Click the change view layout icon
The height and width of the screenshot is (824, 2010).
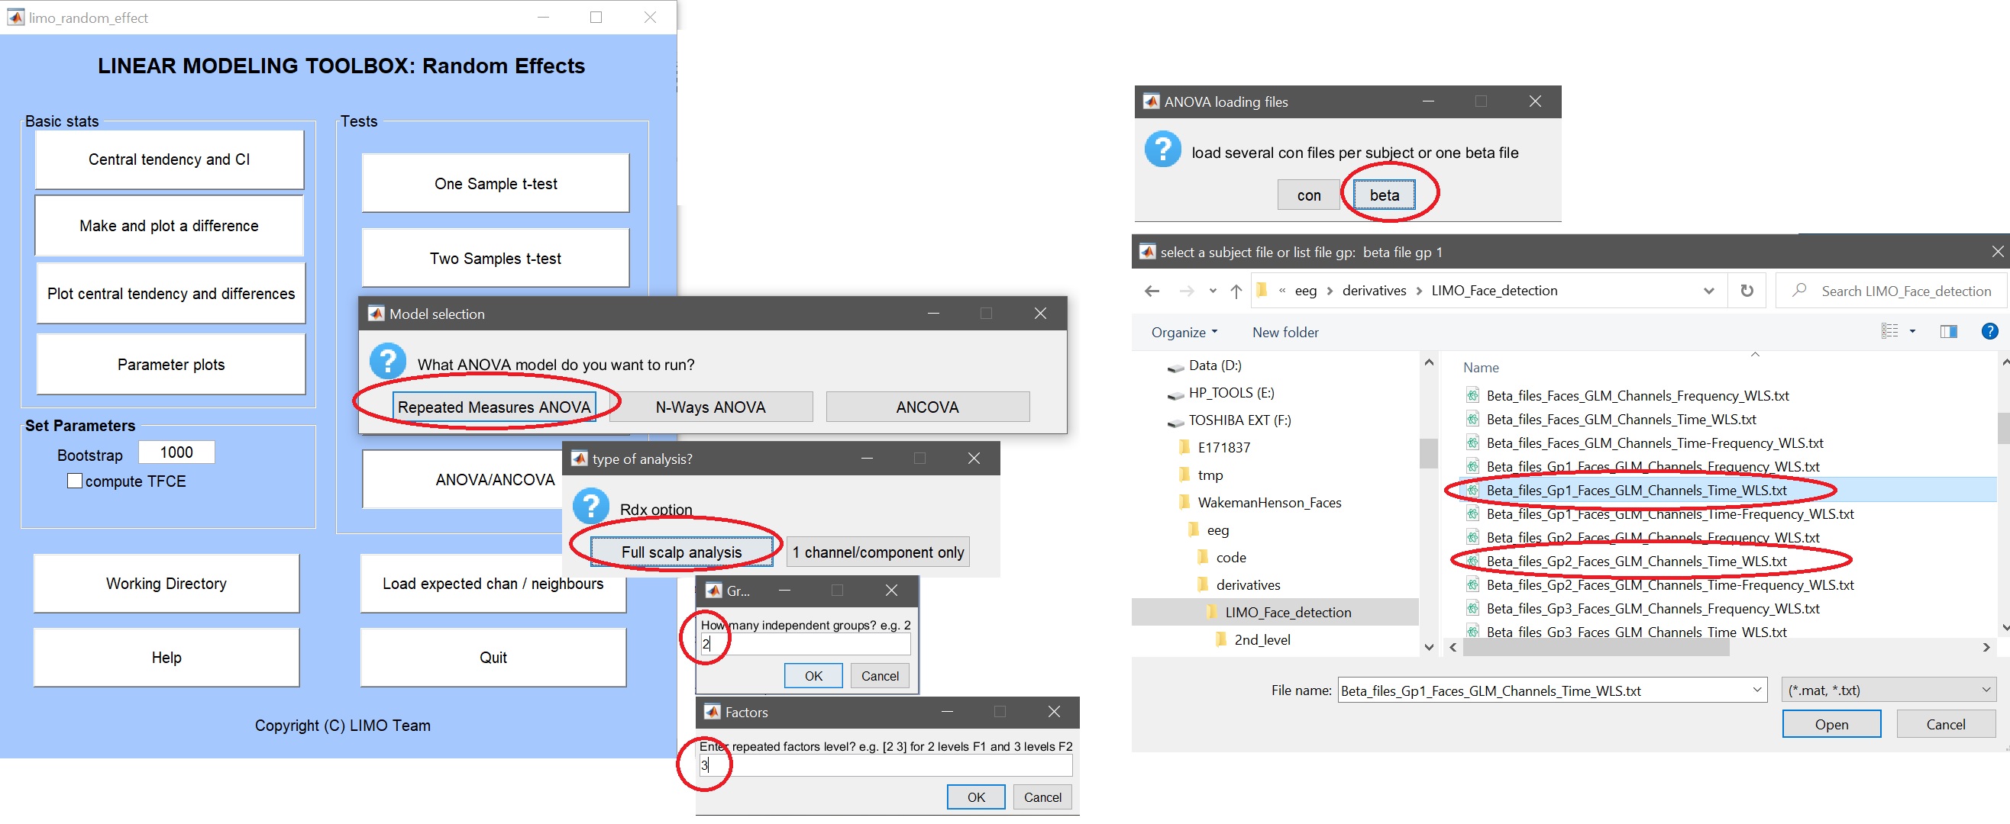[1889, 331]
